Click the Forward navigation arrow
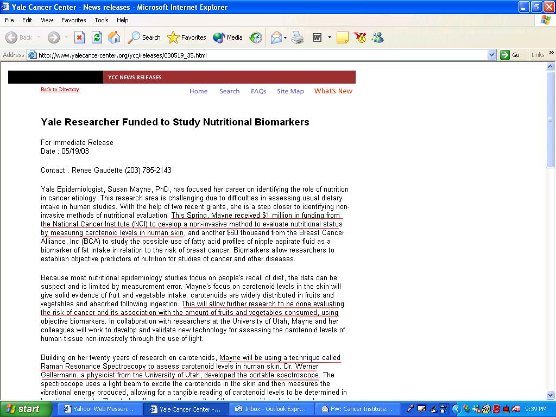This screenshot has height=417, width=556. pos(54,37)
